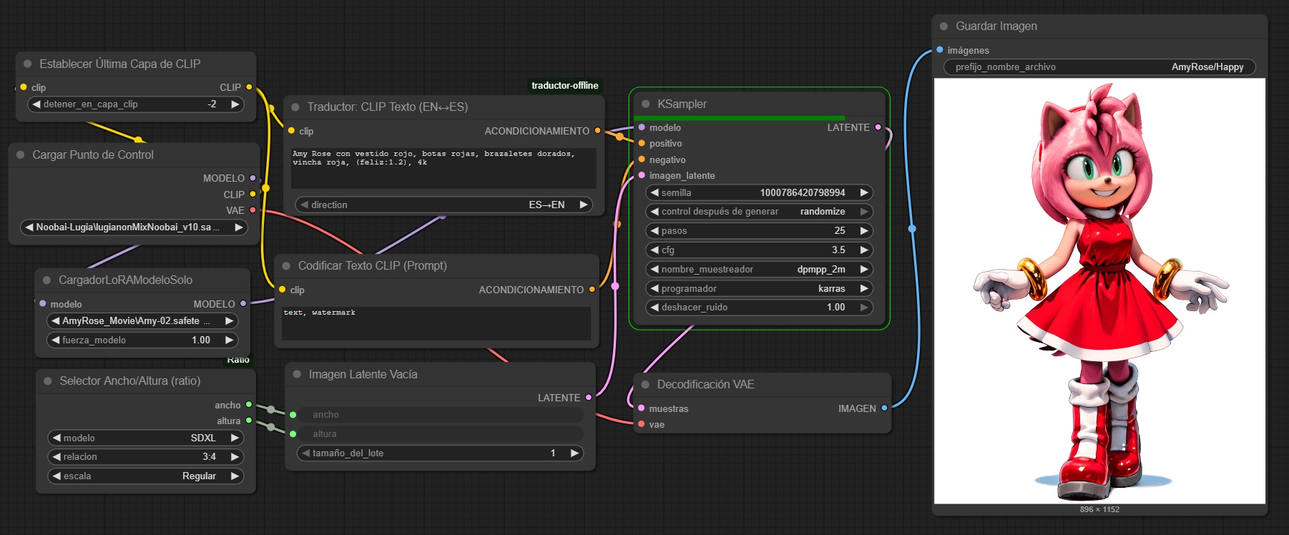Collapse the Guardar Imagen node via its dot
Screen dimensions: 1289x535
click(x=944, y=26)
